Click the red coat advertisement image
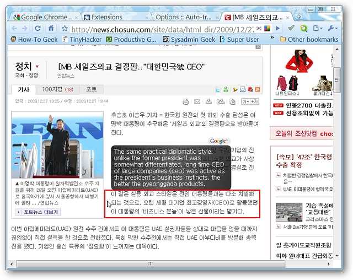 (x=299, y=61)
